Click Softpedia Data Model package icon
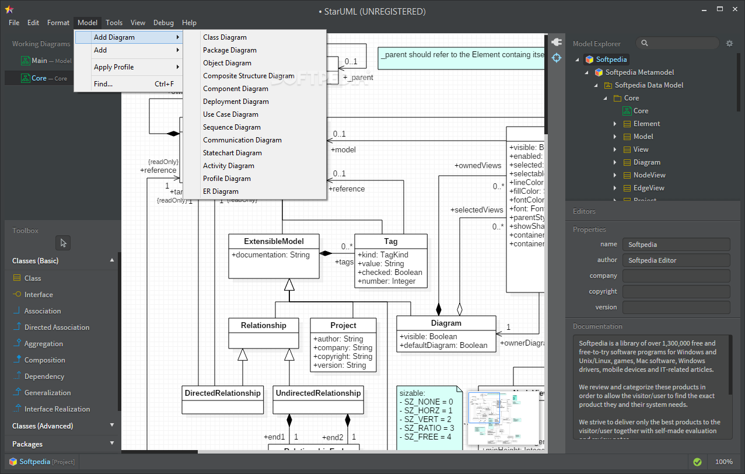Viewport: 745px width, 474px height. (x=608, y=85)
